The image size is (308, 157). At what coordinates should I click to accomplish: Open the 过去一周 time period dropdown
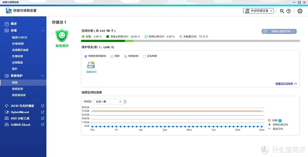[x=108, y=102]
